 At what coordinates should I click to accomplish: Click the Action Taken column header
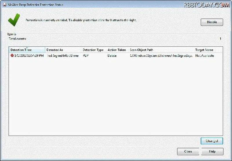point(117,50)
